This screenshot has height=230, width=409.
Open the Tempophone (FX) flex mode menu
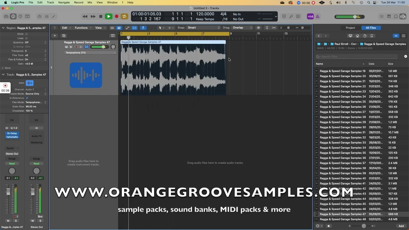pyautogui.click(x=90, y=53)
